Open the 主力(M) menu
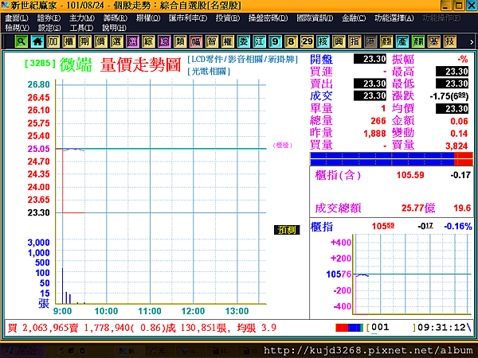Viewport: 478px width, 358px height. [82, 18]
